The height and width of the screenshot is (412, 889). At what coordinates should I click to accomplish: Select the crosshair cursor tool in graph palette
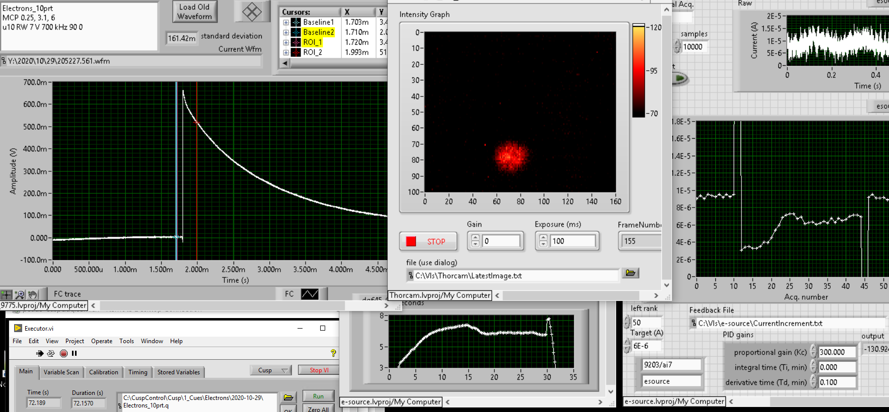(x=6, y=294)
